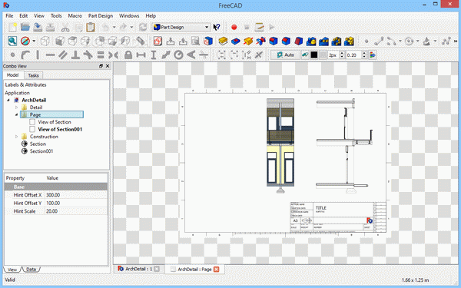Open the Part Design menu

coord(101,16)
